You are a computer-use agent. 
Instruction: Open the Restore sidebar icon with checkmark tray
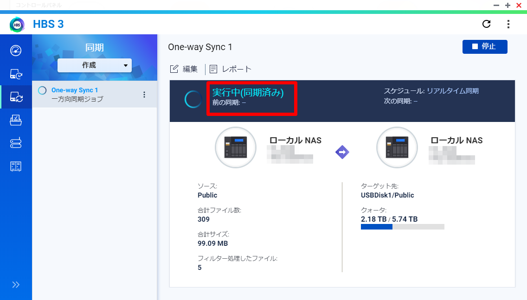pyautogui.click(x=16, y=120)
